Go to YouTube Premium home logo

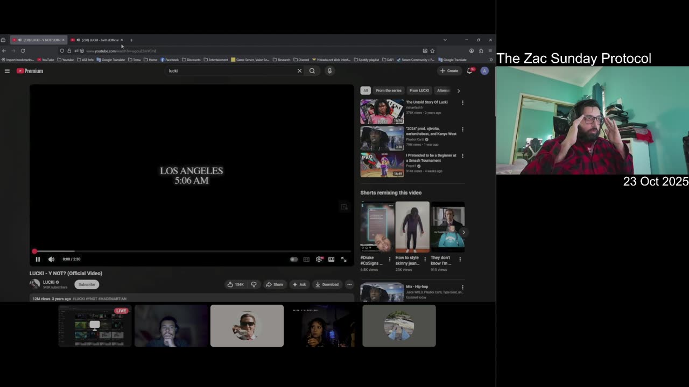click(30, 71)
